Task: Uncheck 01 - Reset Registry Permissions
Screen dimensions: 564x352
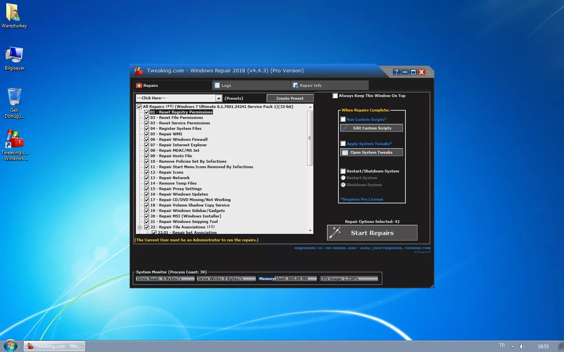Action: pyautogui.click(x=147, y=112)
